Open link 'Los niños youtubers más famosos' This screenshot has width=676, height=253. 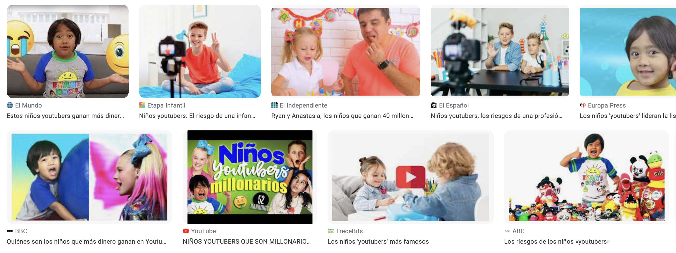(x=378, y=242)
